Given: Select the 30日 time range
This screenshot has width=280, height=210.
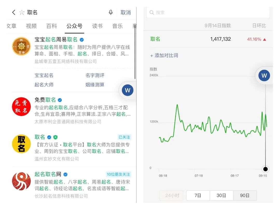Looking at the screenshot, I should [x=221, y=195].
